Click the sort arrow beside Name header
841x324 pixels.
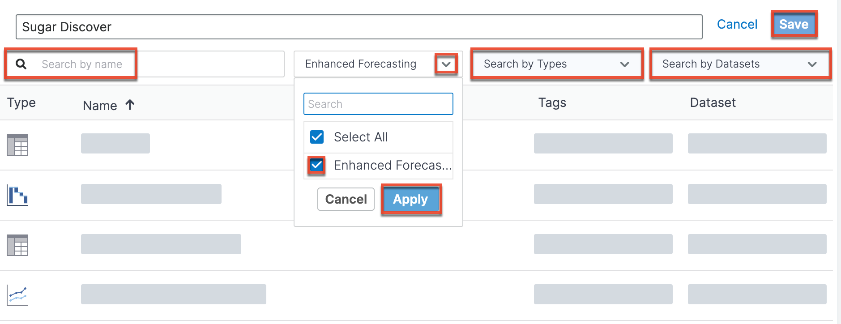tap(130, 105)
